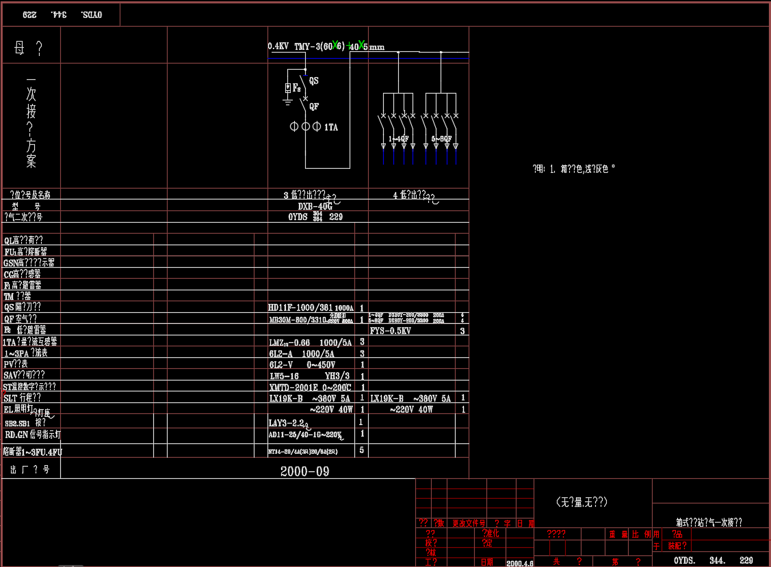
Task: Select the 'QS' label in the wiring diagram
Action: 314,81
